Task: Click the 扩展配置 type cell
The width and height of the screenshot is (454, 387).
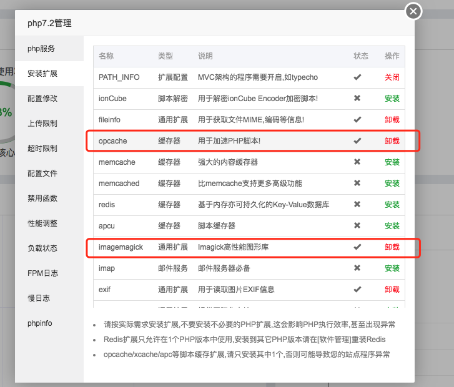Action: [173, 77]
